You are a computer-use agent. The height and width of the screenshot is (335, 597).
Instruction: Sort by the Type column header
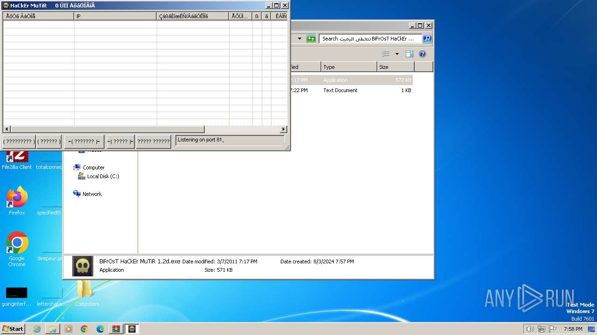pos(349,67)
